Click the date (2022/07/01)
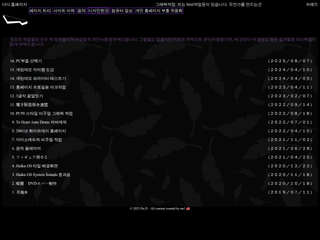Image resolution: width=320 pixels, height=240 pixels. click(x=290, y=123)
